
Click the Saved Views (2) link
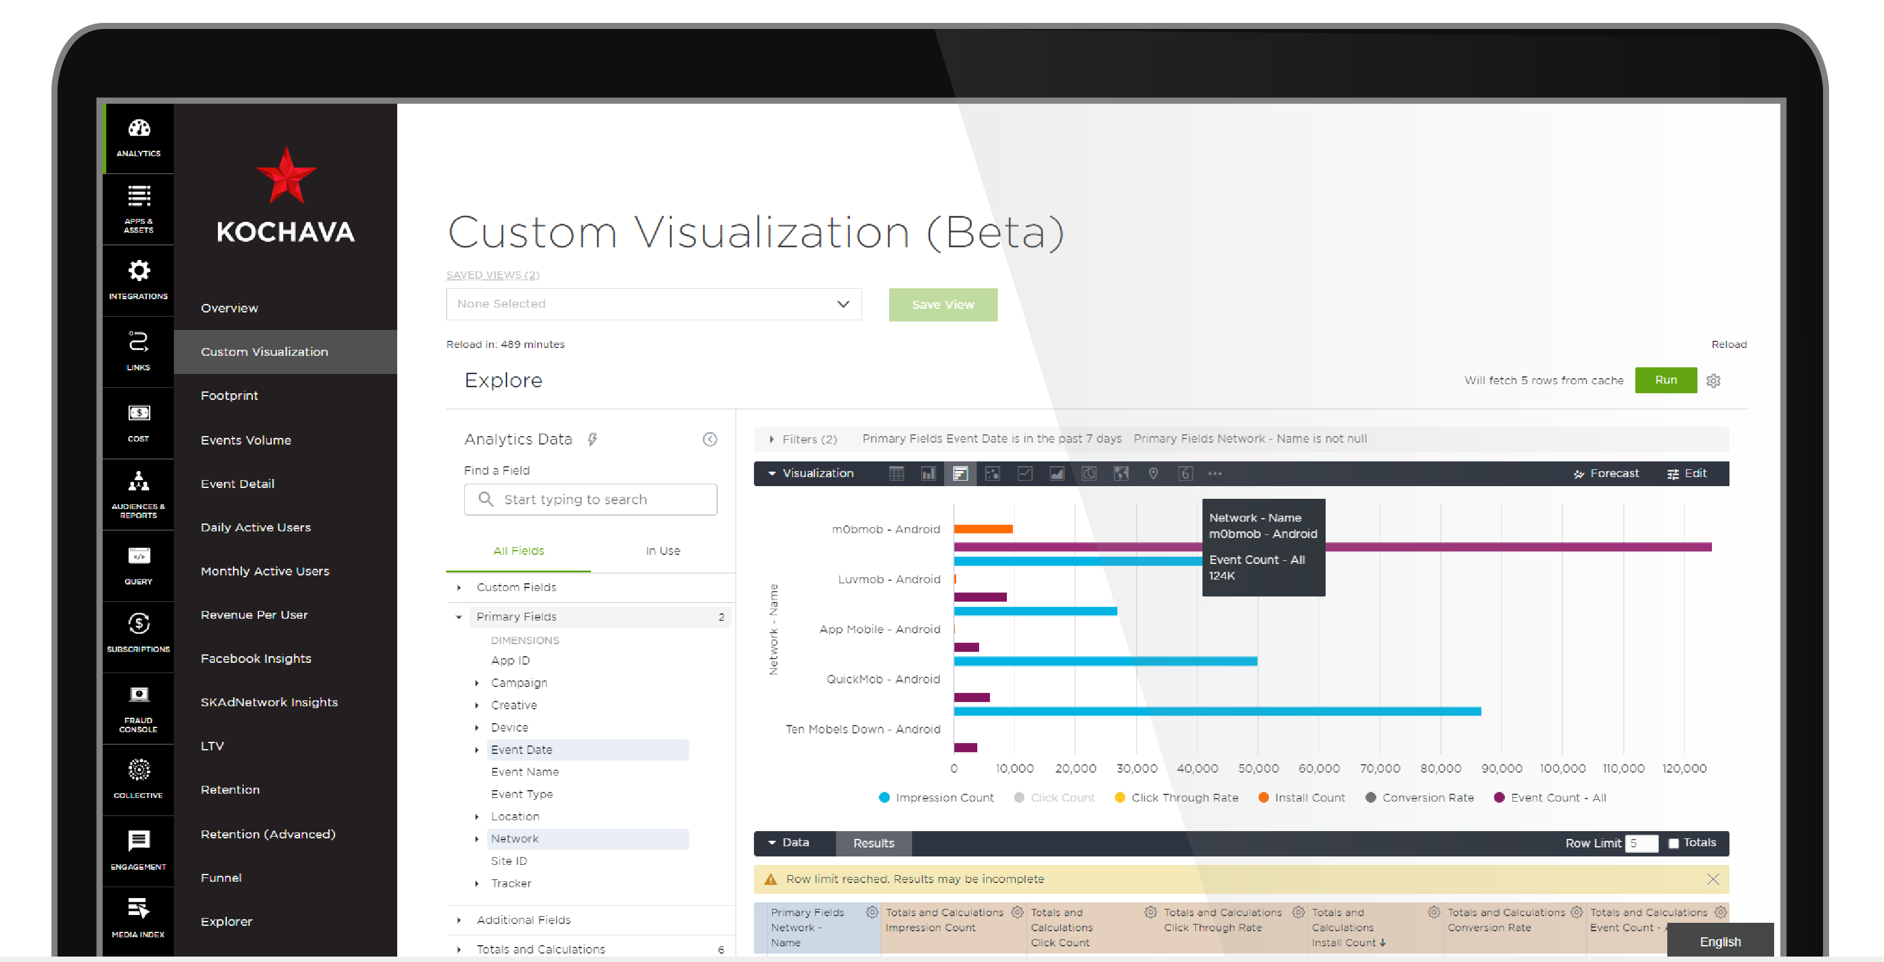(493, 275)
